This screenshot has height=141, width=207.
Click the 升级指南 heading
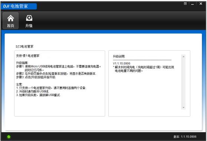pyautogui.click(x=22, y=63)
